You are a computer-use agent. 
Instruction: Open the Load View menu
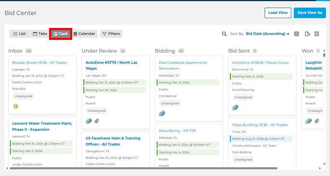point(278,13)
